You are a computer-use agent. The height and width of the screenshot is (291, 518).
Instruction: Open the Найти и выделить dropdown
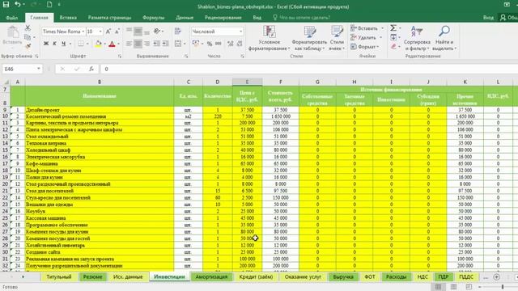coord(444,38)
